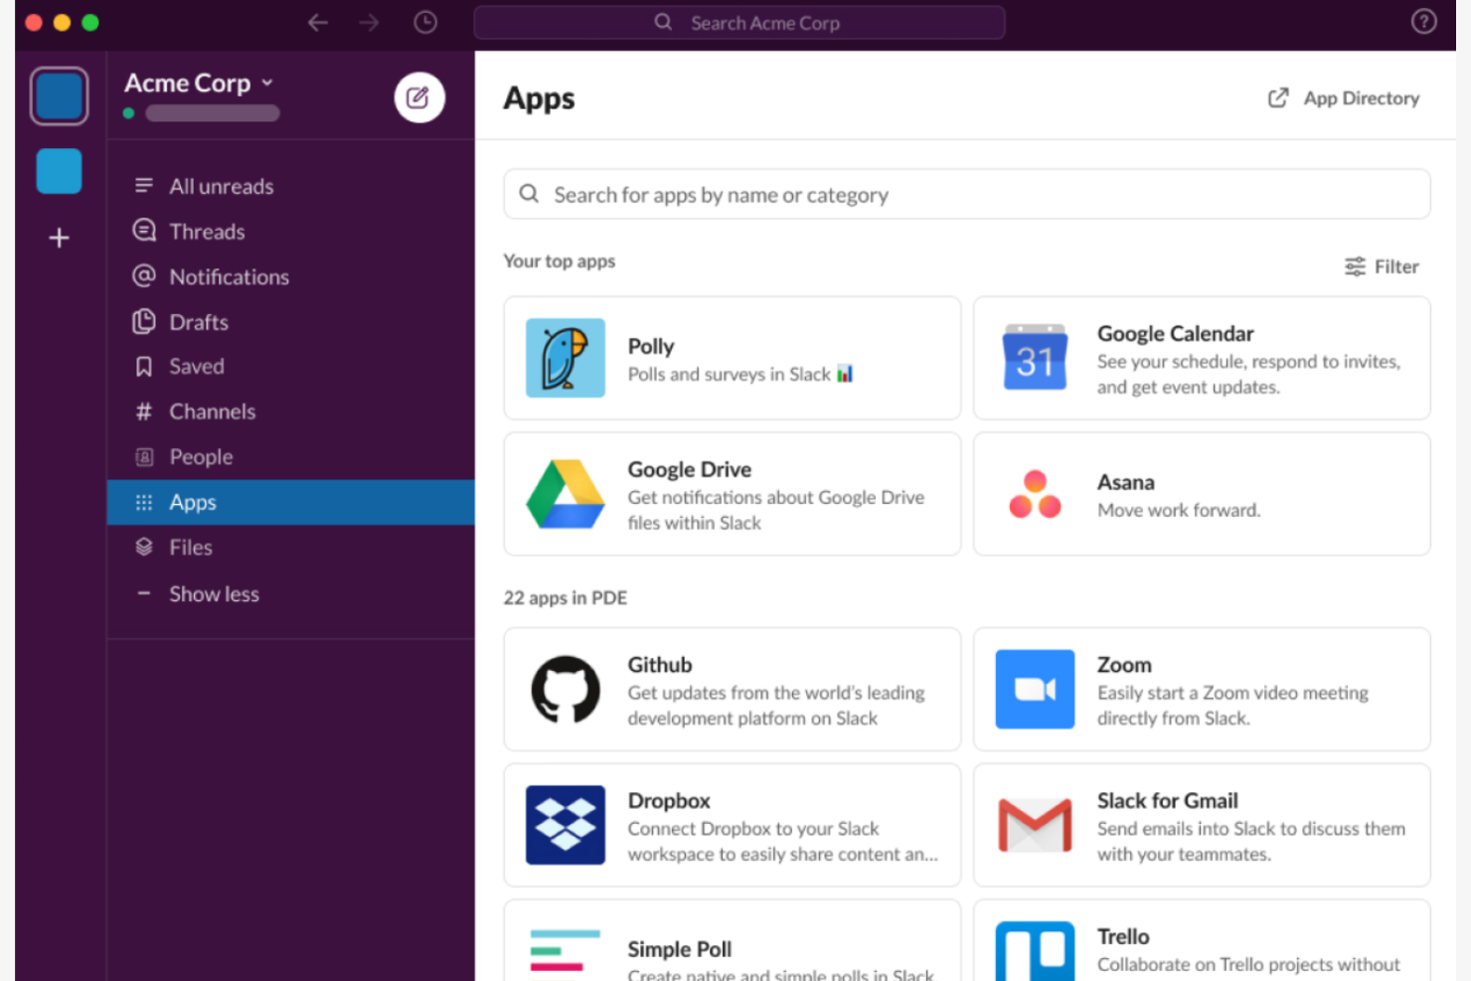Viewport: 1471px width, 981px height.
Task: Click the Asana three-dots icon
Action: [1035, 494]
